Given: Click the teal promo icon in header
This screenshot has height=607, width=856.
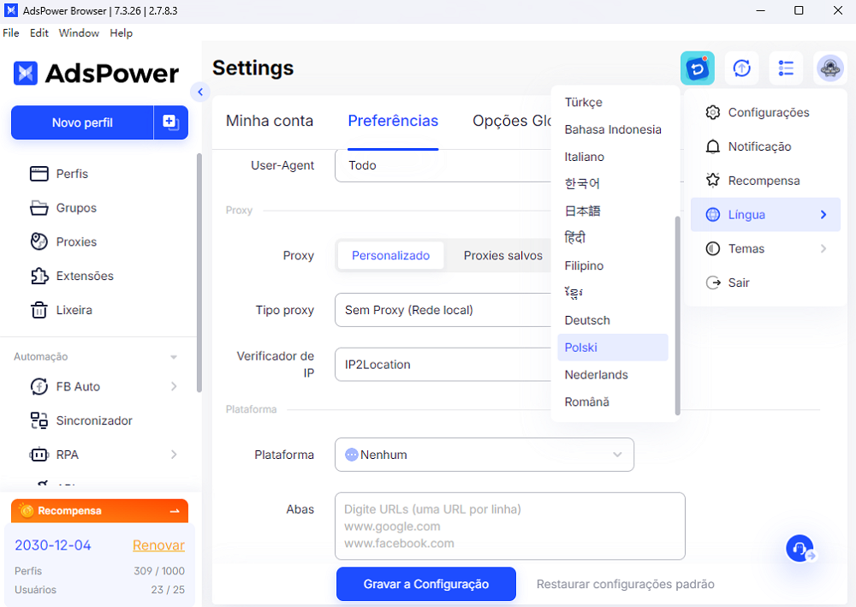Looking at the screenshot, I should pyautogui.click(x=697, y=68).
